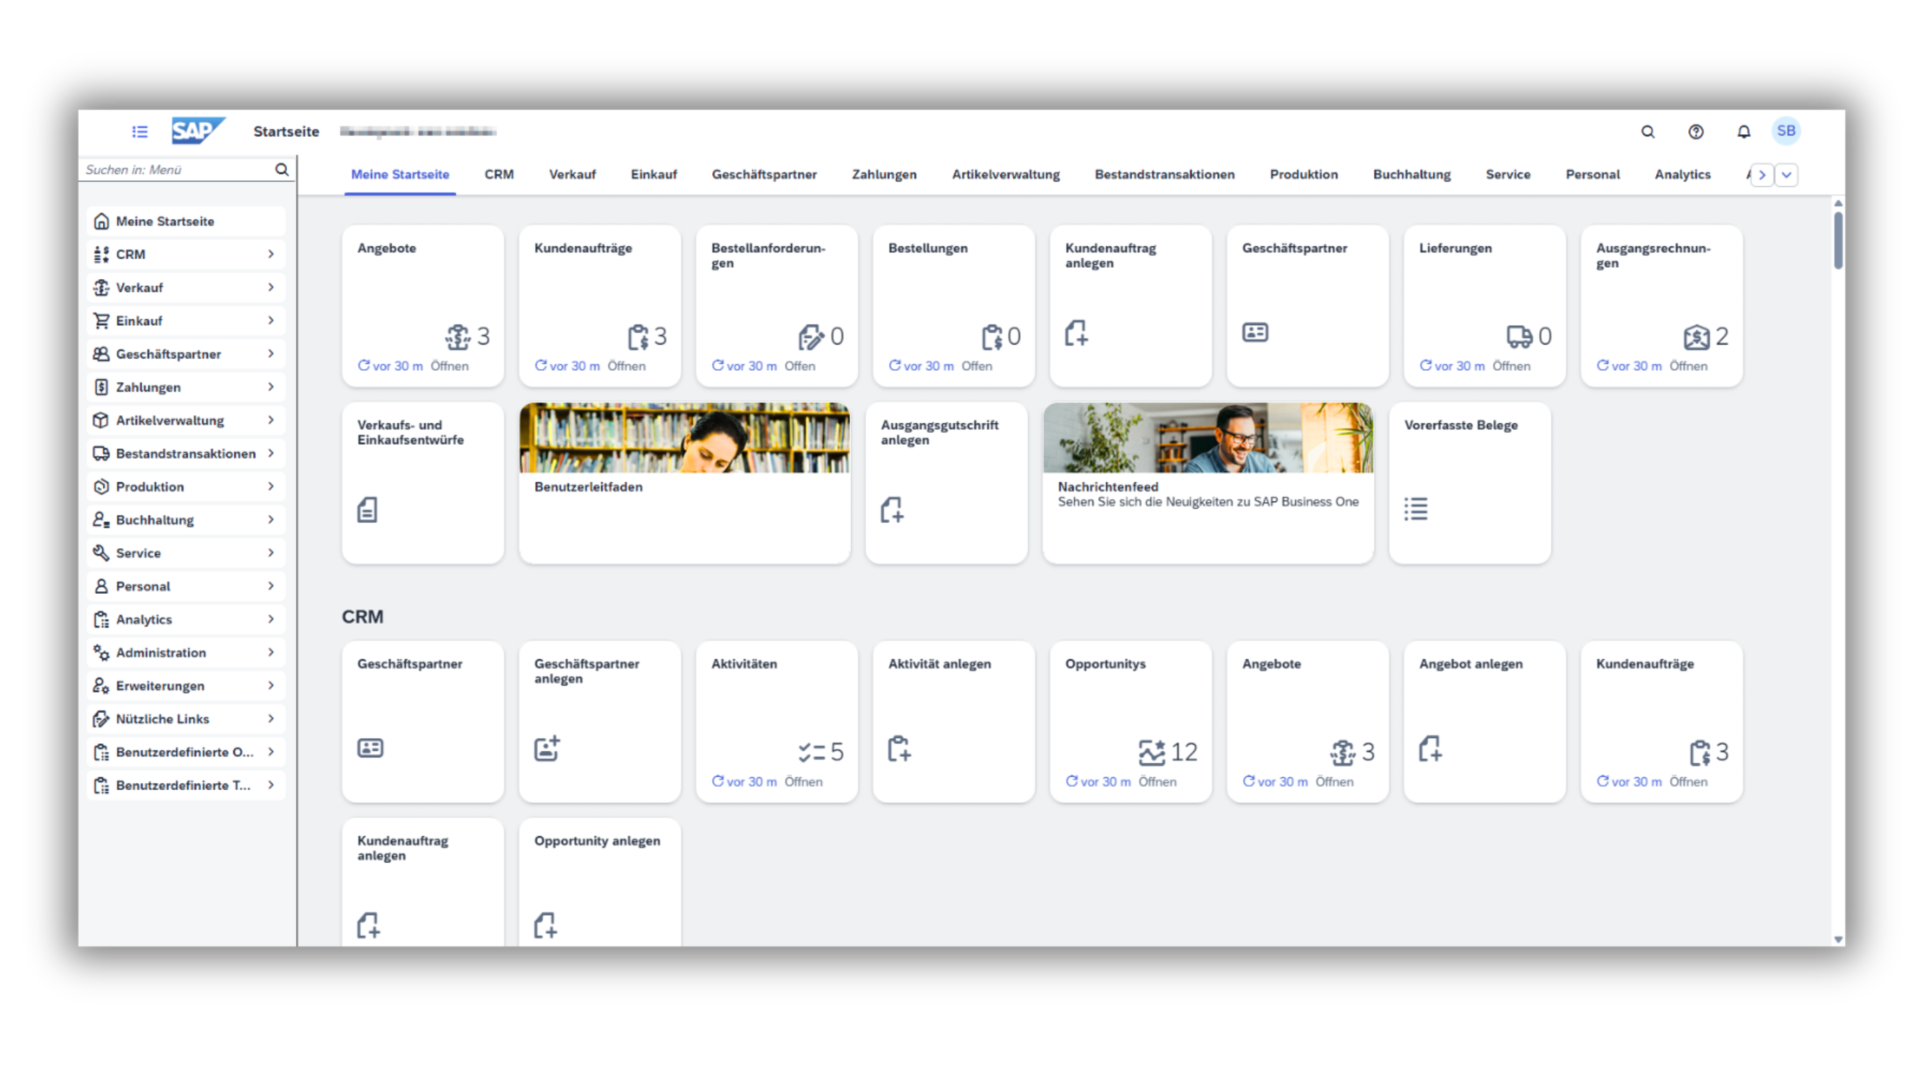Click the SB user avatar

(x=1786, y=131)
